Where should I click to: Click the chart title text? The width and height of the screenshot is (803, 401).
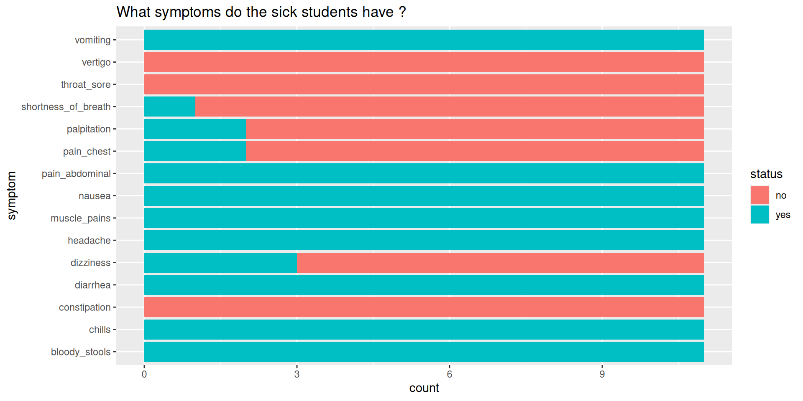coord(261,12)
